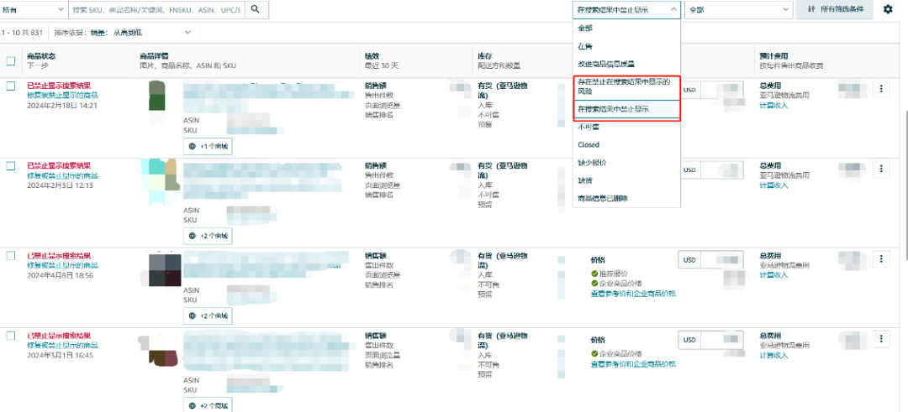
Task: Focus the SKU and keyword search input field
Action: tap(156, 9)
